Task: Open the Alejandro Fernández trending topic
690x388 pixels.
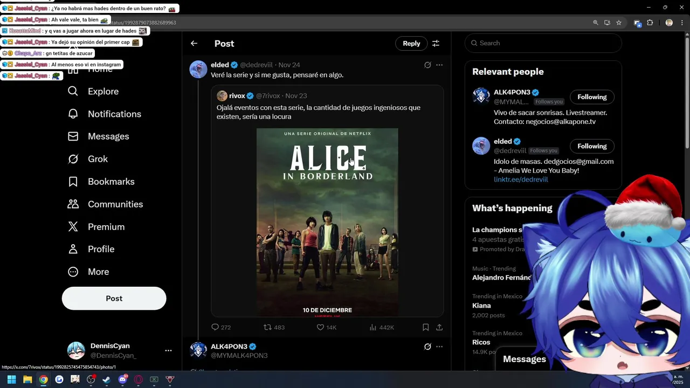Action: click(502, 278)
